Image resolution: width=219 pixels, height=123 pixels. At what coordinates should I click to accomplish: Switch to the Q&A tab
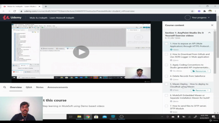pyautogui.click(x=29, y=87)
